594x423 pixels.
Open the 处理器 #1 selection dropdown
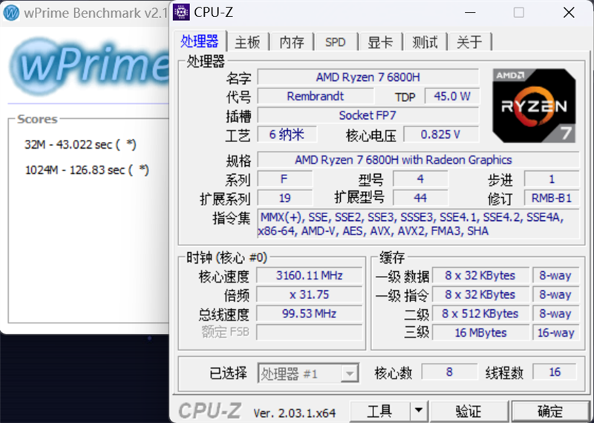coord(308,374)
